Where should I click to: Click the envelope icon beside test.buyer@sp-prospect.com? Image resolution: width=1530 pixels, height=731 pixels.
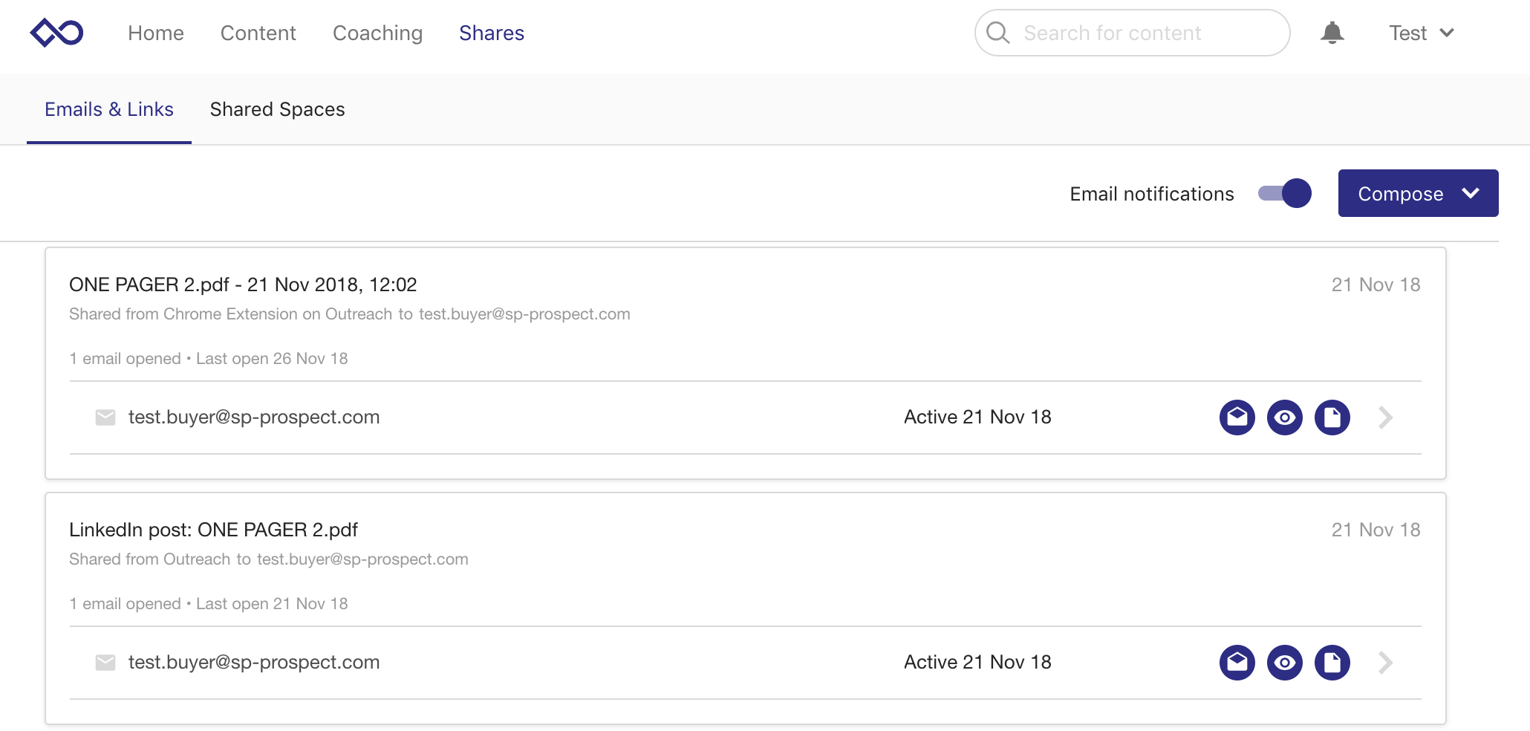105,418
